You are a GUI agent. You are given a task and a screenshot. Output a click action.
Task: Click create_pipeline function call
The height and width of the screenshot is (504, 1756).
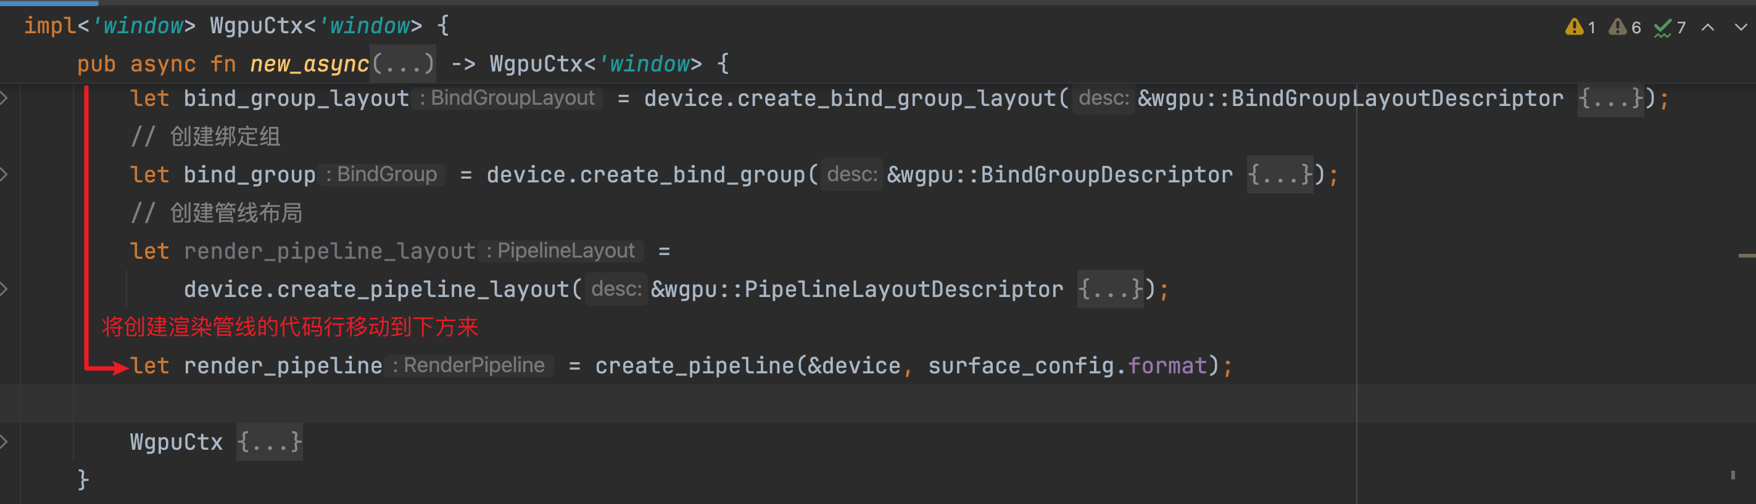point(695,366)
